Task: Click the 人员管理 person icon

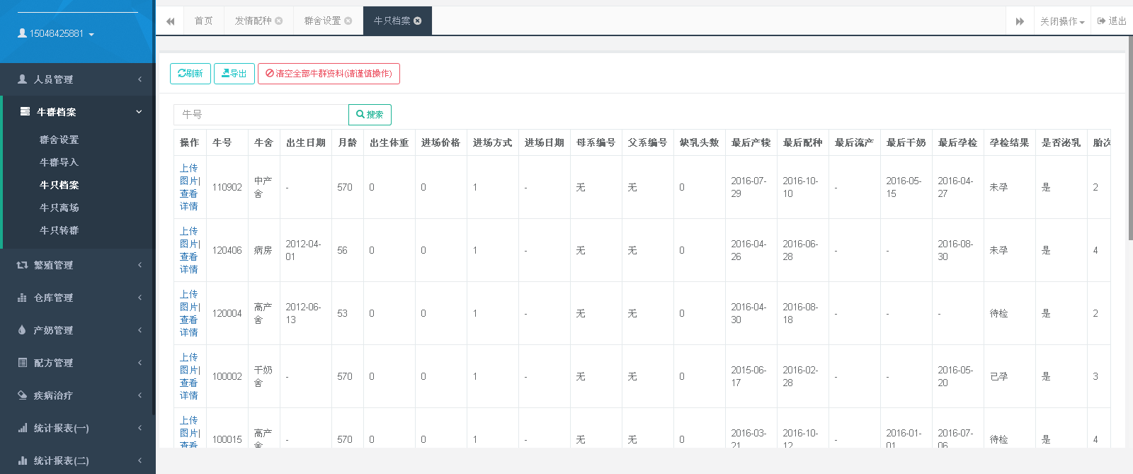Action: 23,79
